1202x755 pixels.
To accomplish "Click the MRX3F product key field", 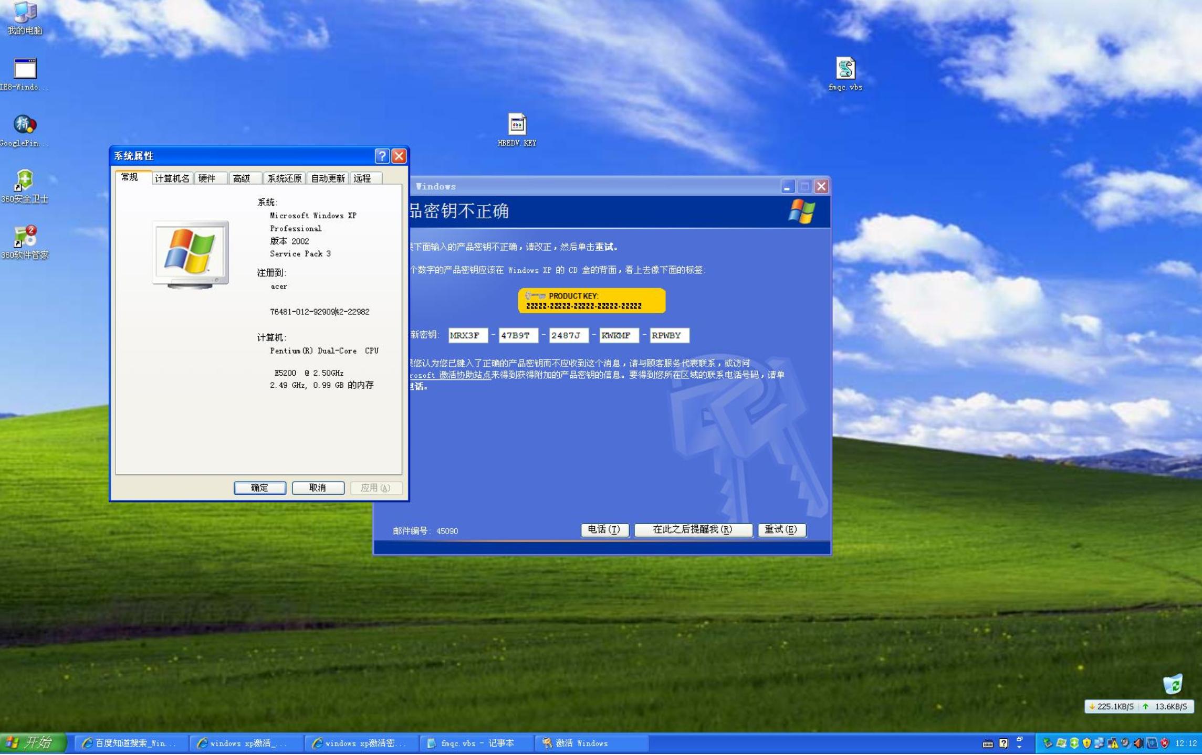I will 467,335.
